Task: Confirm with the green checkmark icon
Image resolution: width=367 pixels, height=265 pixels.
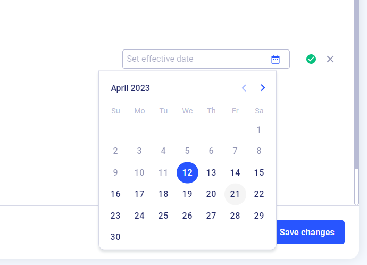Action: pos(311,59)
